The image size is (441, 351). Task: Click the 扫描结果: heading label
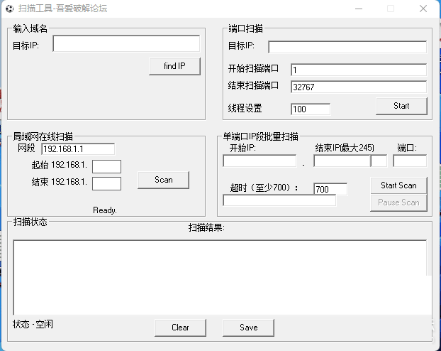[x=206, y=227]
